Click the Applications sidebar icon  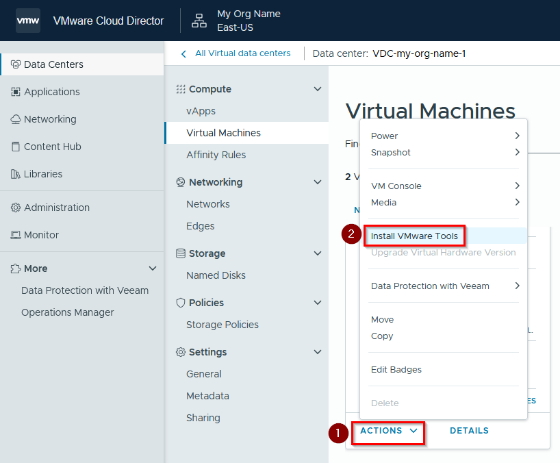[15, 92]
